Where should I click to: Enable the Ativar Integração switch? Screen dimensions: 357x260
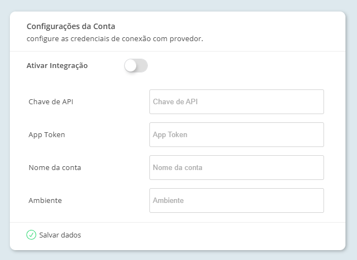136,66
